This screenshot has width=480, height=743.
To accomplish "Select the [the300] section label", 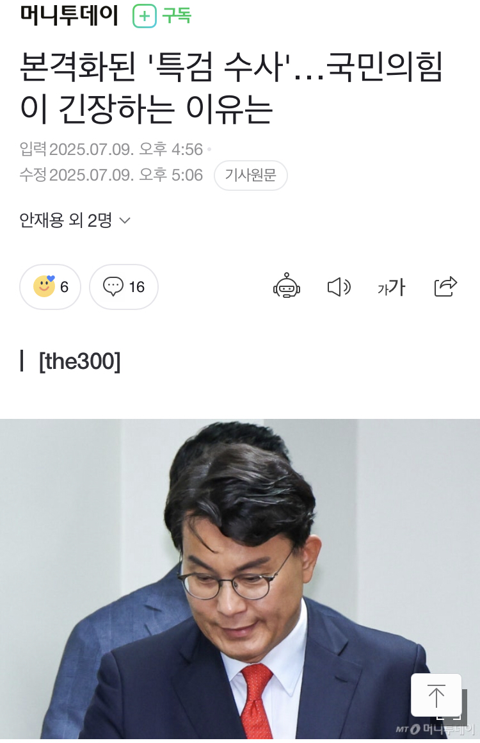I will tap(79, 361).
